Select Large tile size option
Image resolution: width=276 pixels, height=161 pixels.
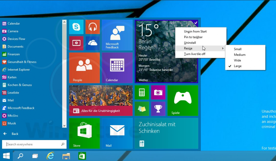pyautogui.click(x=237, y=66)
